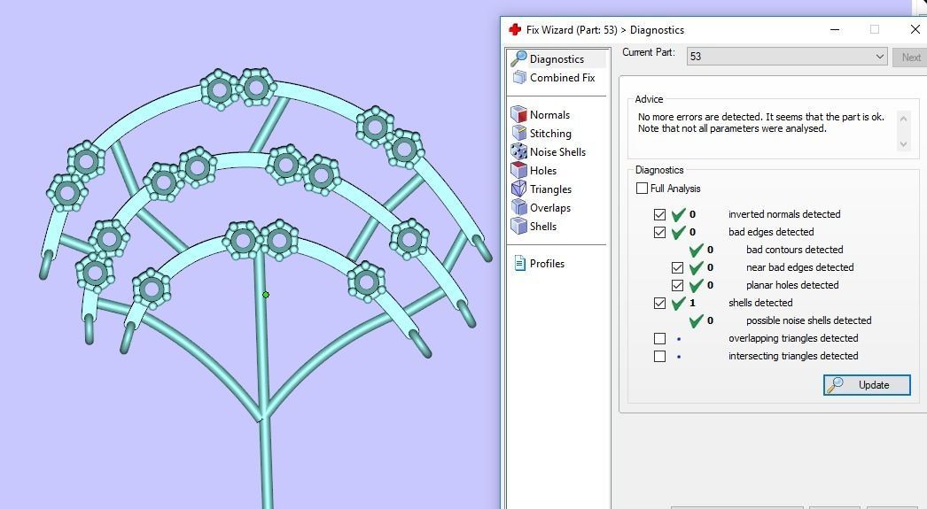This screenshot has width=927, height=509.
Task: Close the Fix Wizard window
Action: tap(915, 29)
